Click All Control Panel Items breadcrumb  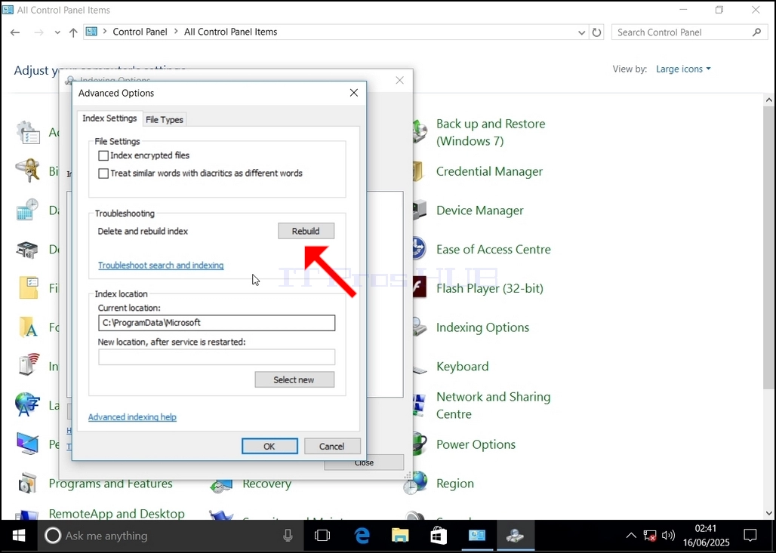(x=231, y=32)
